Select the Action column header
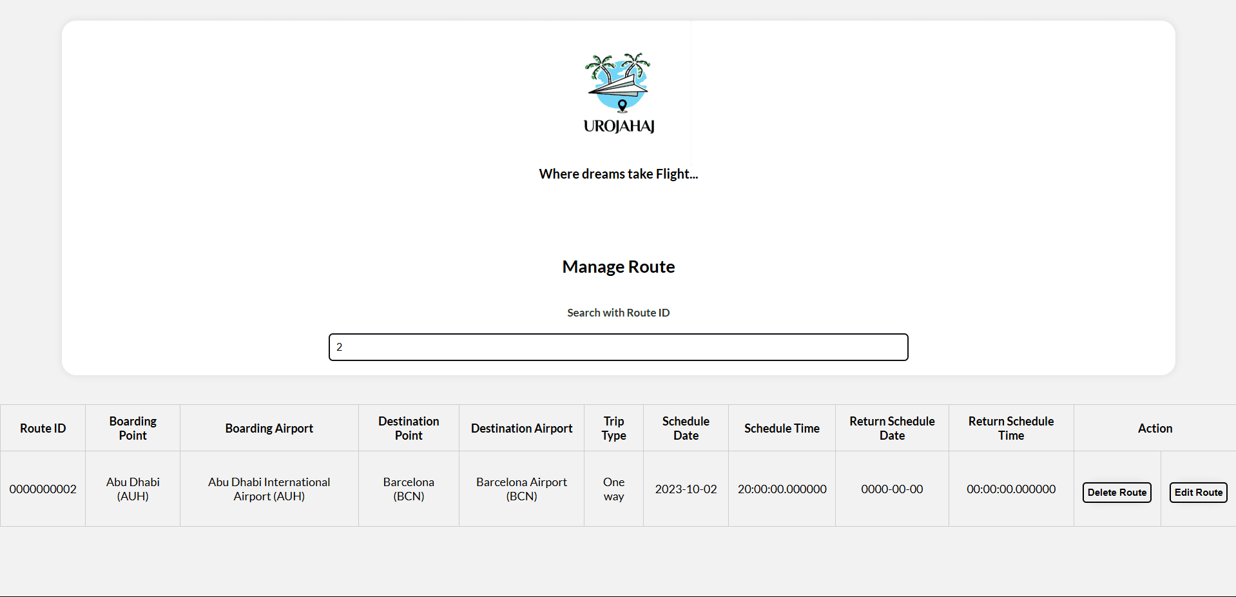Viewport: 1236px width, 597px height. coord(1155,428)
